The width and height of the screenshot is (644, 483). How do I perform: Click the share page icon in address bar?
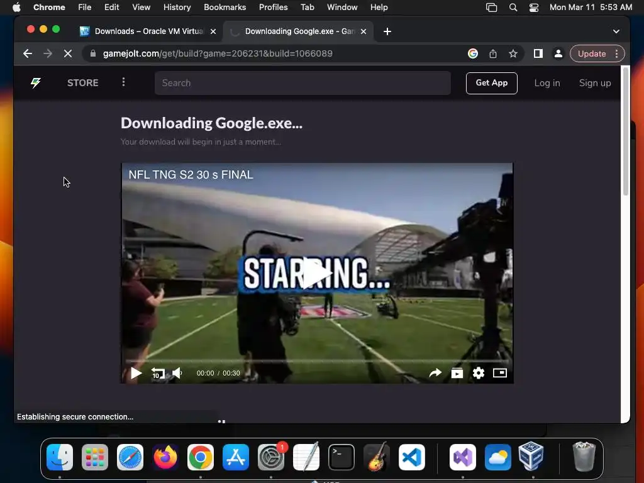point(493,53)
